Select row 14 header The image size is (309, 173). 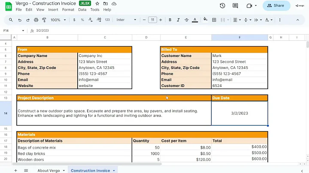6,113
